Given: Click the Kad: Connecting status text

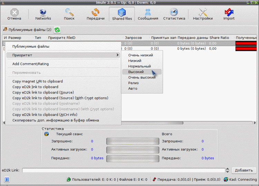Looking at the screenshot, I should point(243,179).
